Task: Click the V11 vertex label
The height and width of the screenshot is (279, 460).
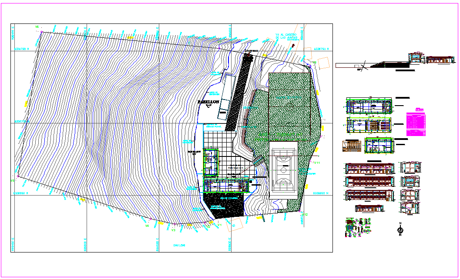Action: pos(316,163)
